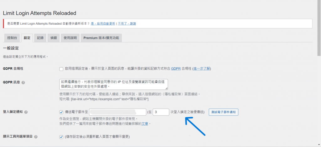The height and width of the screenshot is (147, 321).
Task: Click the 不用了，謝謝 link
Action: pos(127,24)
